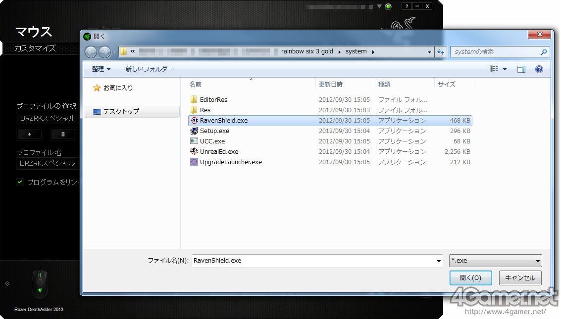The width and height of the screenshot is (561, 319).
Task: Click the Forward navigation arrow in dialog
Action: pos(104,52)
